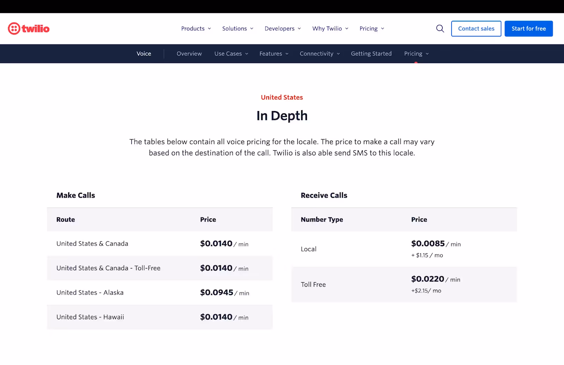Open the Connectivity submenu
Image resolution: width=564 pixels, height=365 pixels.
(320, 54)
